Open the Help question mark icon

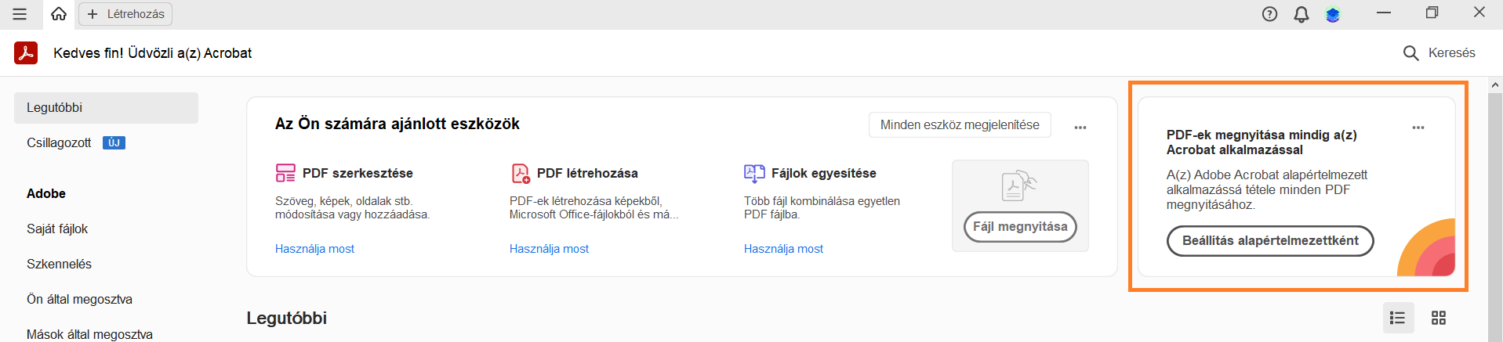(1269, 14)
